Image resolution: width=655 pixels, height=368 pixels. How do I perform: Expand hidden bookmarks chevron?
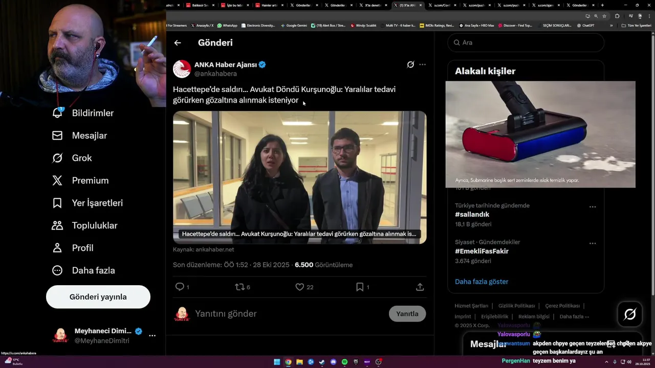(x=611, y=26)
